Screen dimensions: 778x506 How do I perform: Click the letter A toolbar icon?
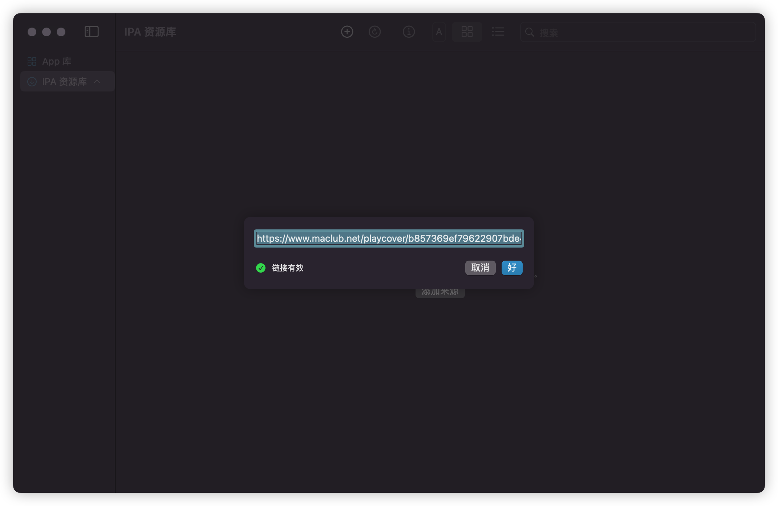[439, 32]
